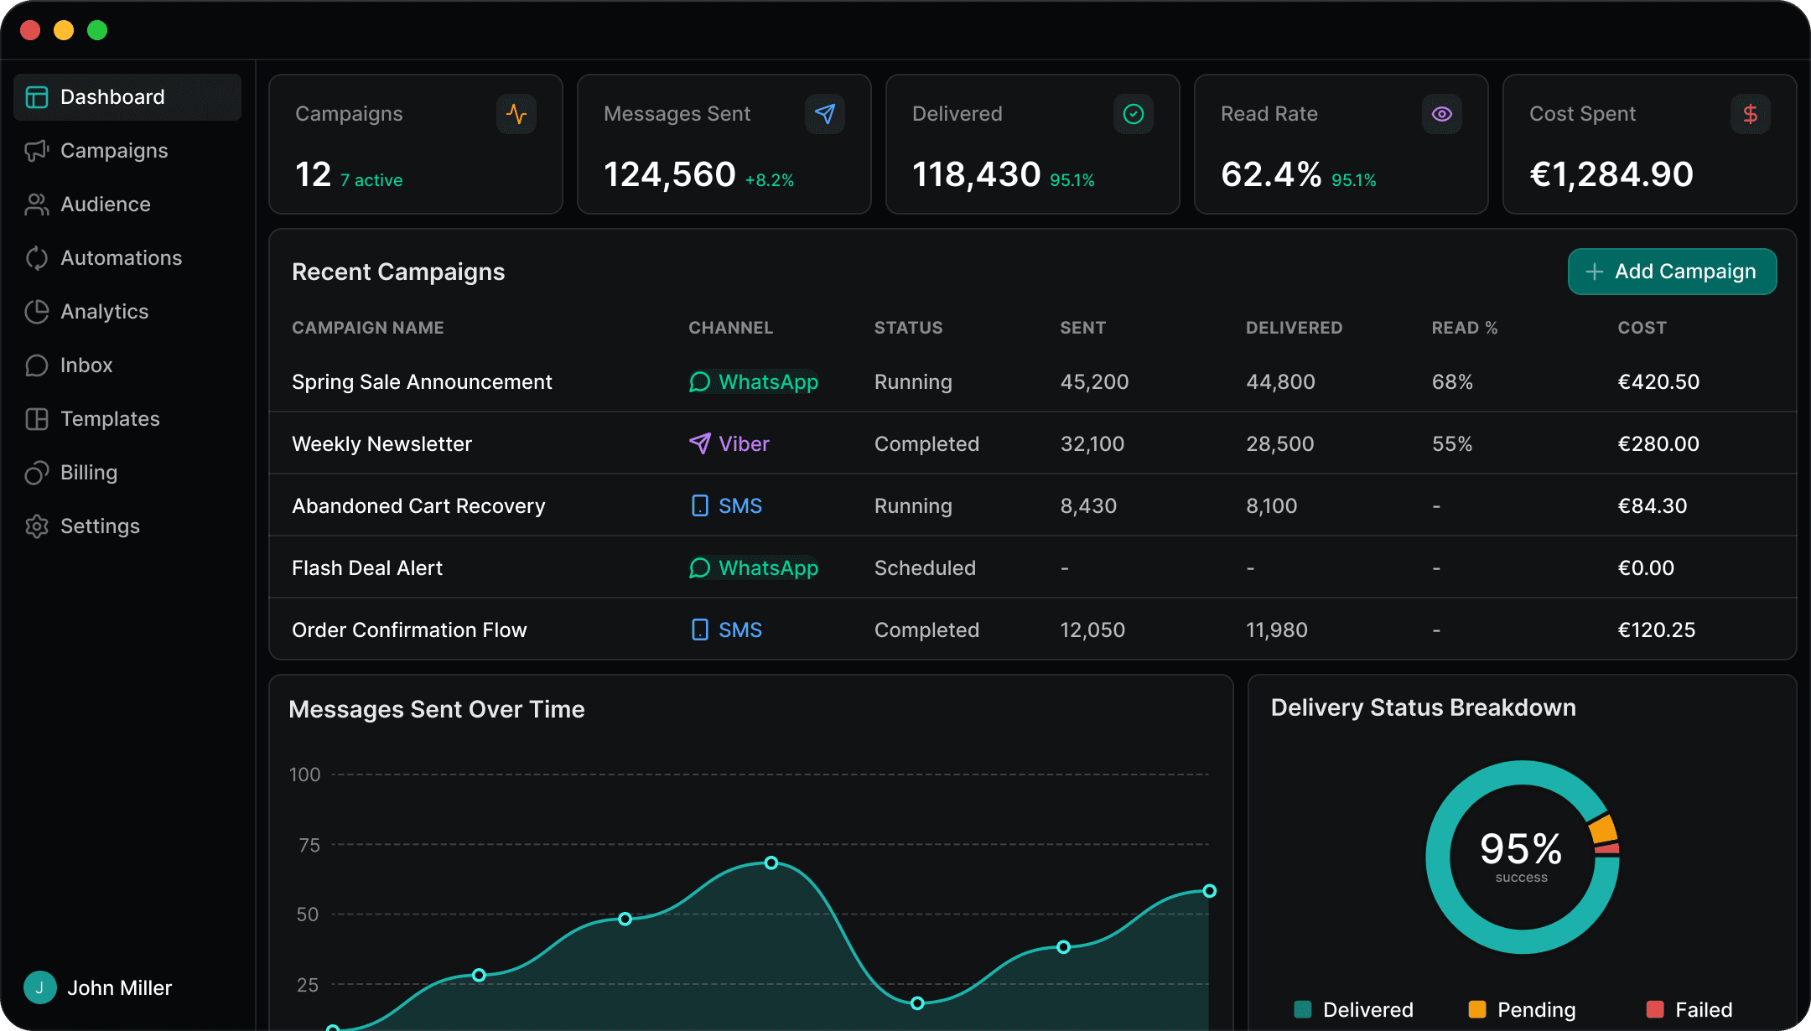The height and width of the screenshot is (1031, 1811).
Task: Click the 118,430 Delivered value
Action: [977, 174]
